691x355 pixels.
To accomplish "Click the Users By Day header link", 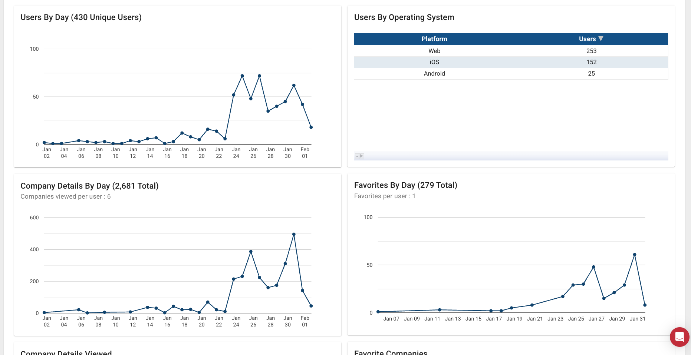I will (x=81, y=17).
